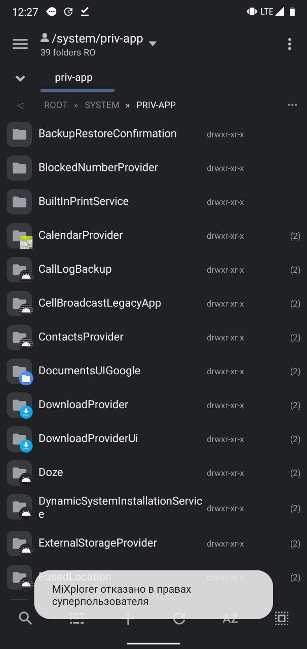Tap the DownloadProvider folder icon
Screen dimensions: 307x649
[x=19, y=405]
